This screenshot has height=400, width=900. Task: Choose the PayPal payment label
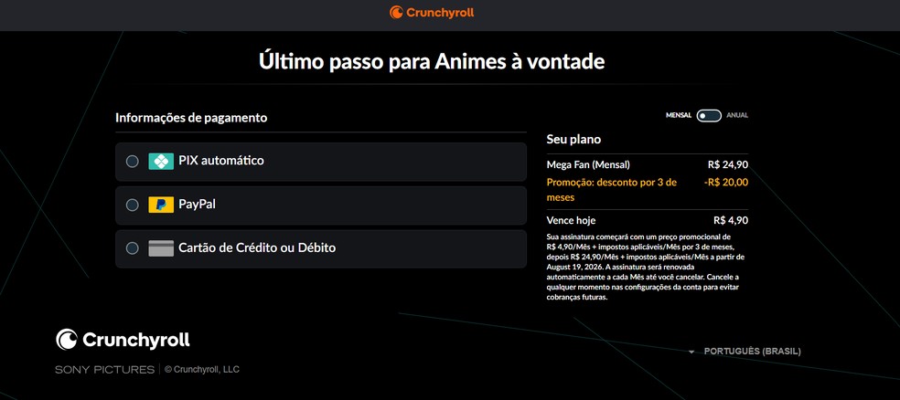click(x=197, y=204)
